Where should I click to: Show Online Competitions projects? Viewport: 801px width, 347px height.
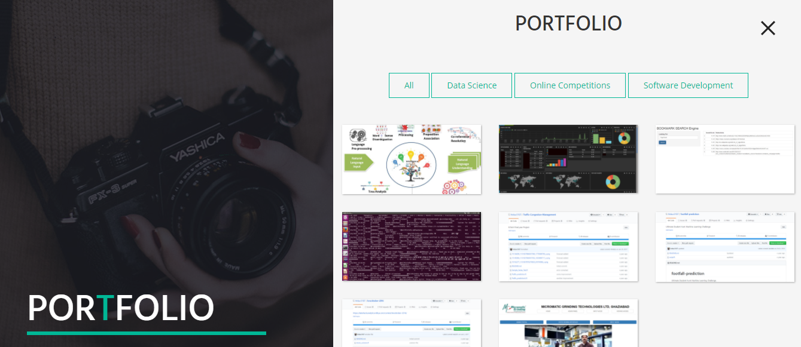(x=569, y=85)
